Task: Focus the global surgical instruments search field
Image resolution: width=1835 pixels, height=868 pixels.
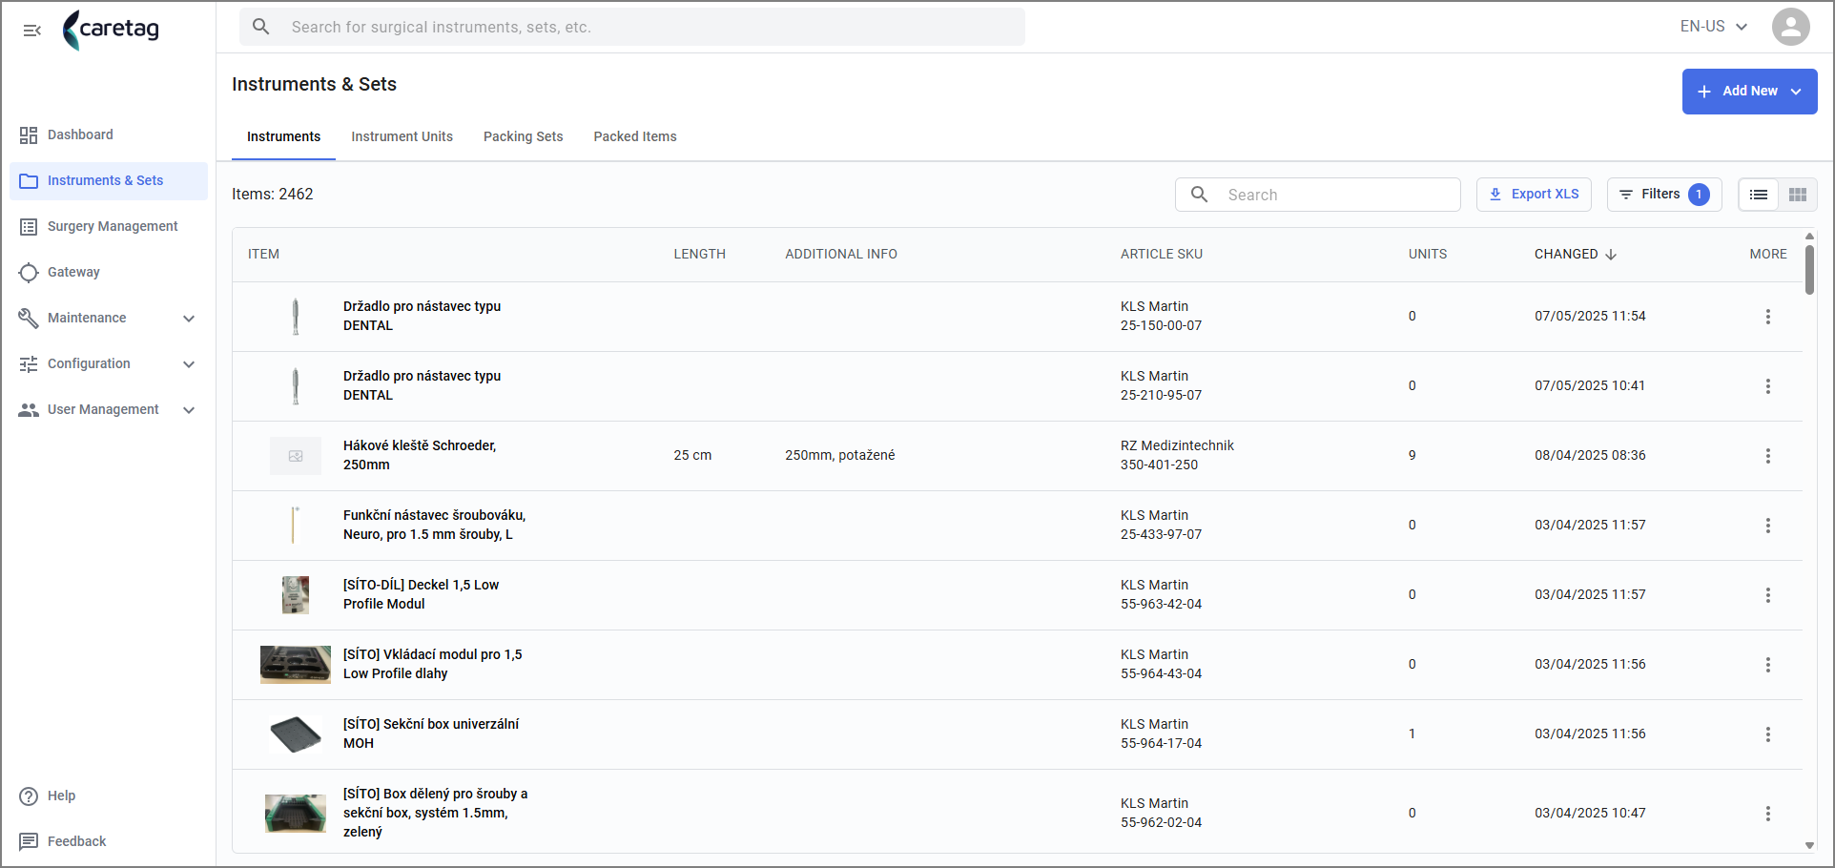Action: click(631, 27)
